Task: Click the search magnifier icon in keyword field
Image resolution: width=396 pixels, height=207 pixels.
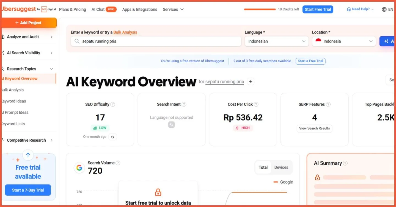Action: [77, 41]
